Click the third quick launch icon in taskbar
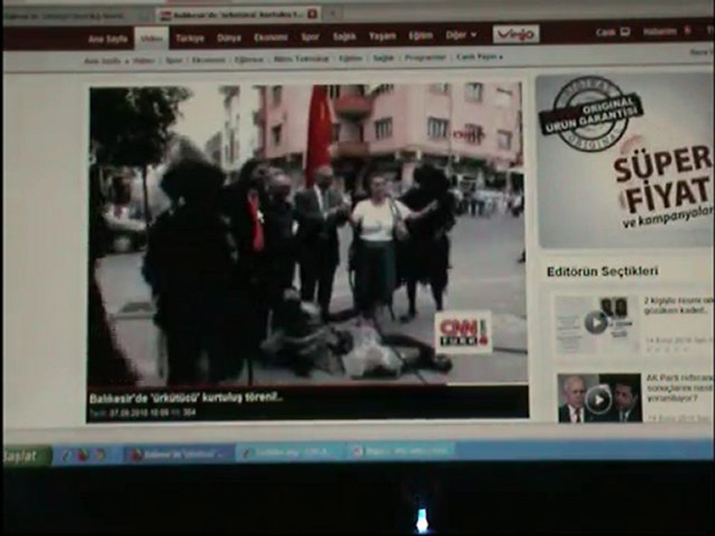Viewport: 715px width, 536px height. click(99, 454)
